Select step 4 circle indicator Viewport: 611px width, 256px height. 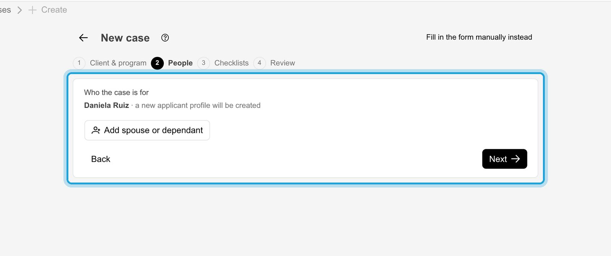click(x=259, y=63)
